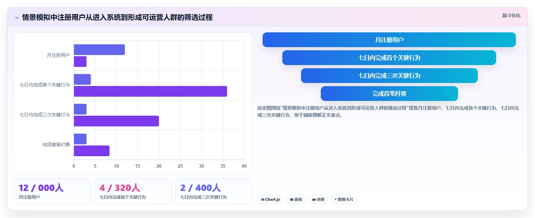This screenshot has width=535, height=218.
Task: Click the blue chart bar for 七日内完成三次关键行为
Action: 80,109
